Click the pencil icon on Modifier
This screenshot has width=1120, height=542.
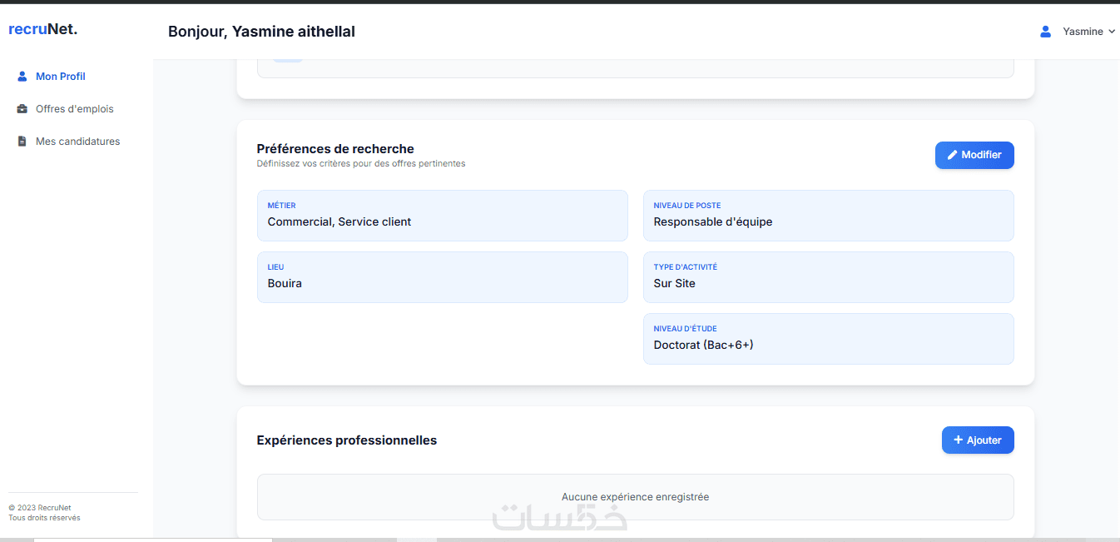(953, 155)
